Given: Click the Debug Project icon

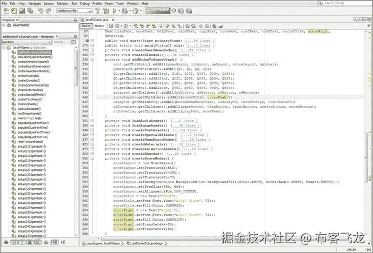Looking at the screenshot, I should (x=125, y=11).
